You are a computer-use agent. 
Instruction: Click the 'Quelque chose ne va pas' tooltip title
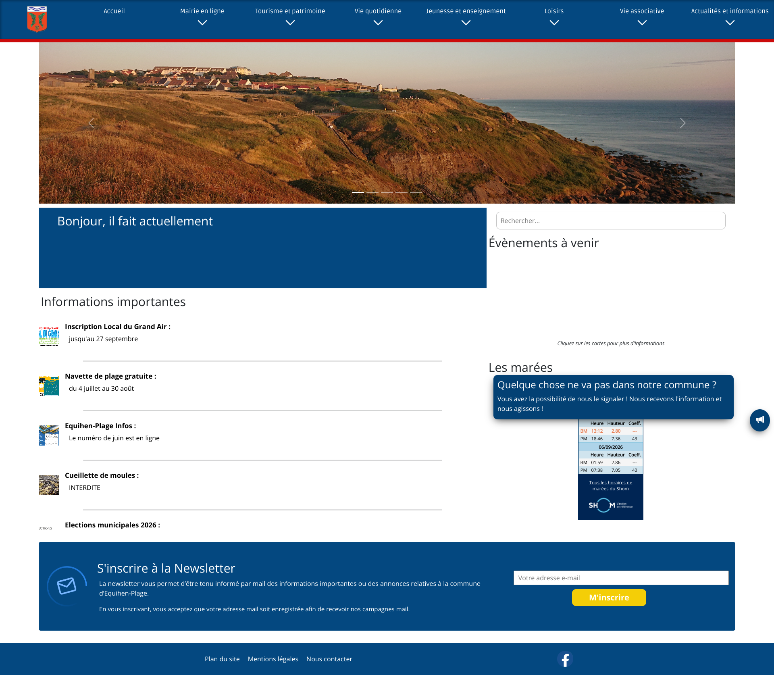pyautogui.click(x=607, y=385)
